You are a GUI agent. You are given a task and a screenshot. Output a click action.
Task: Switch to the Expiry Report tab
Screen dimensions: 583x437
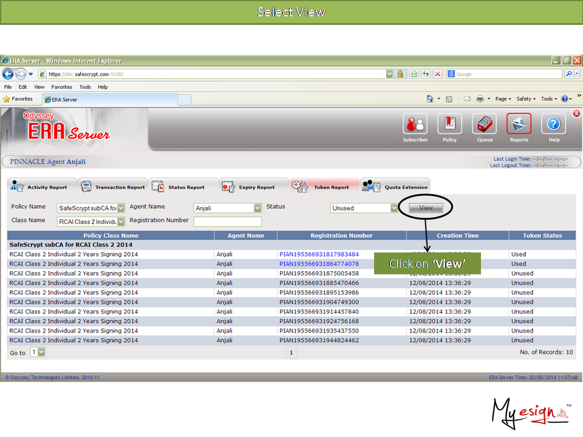tap(250, 187)
